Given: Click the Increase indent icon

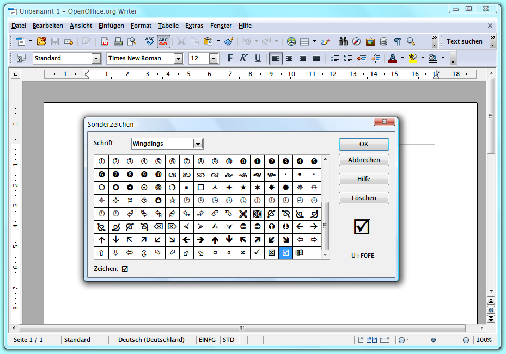Looking at the screenshot, I should click(375, 58).
